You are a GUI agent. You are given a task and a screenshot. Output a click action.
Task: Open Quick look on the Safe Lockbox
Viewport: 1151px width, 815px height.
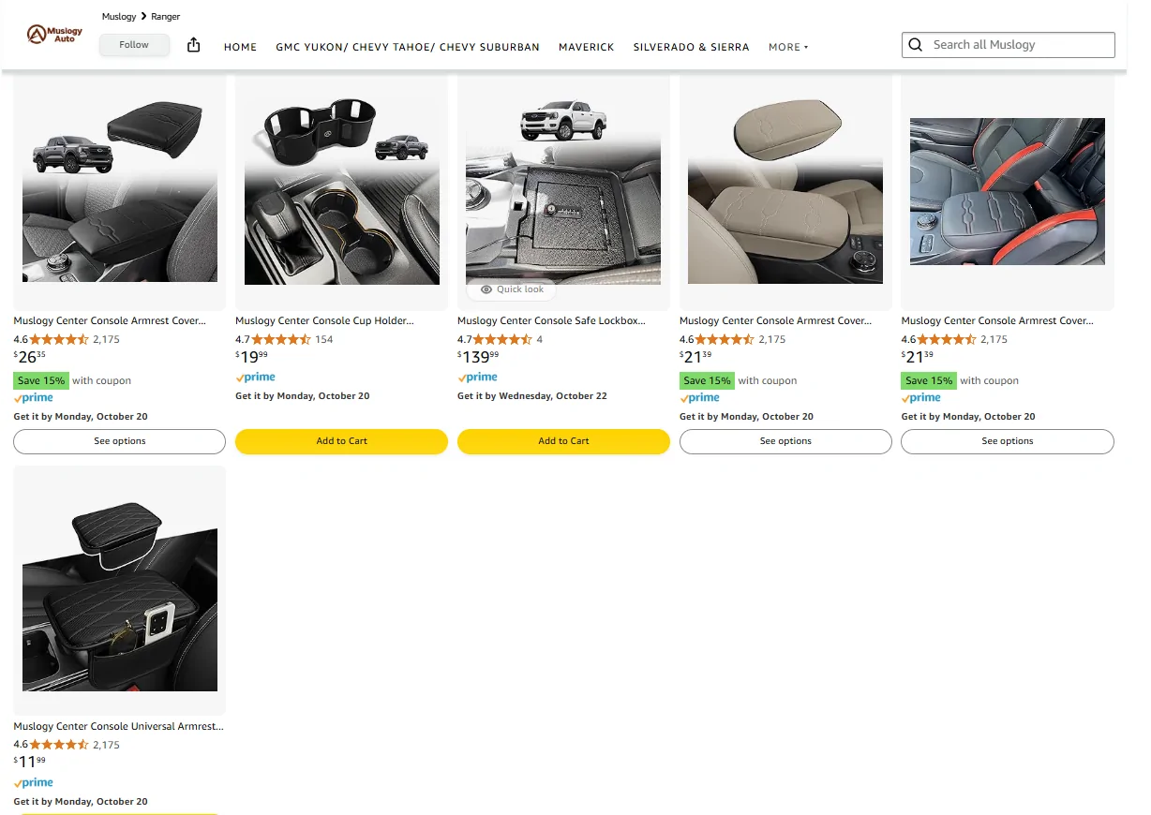click(512, 289)
